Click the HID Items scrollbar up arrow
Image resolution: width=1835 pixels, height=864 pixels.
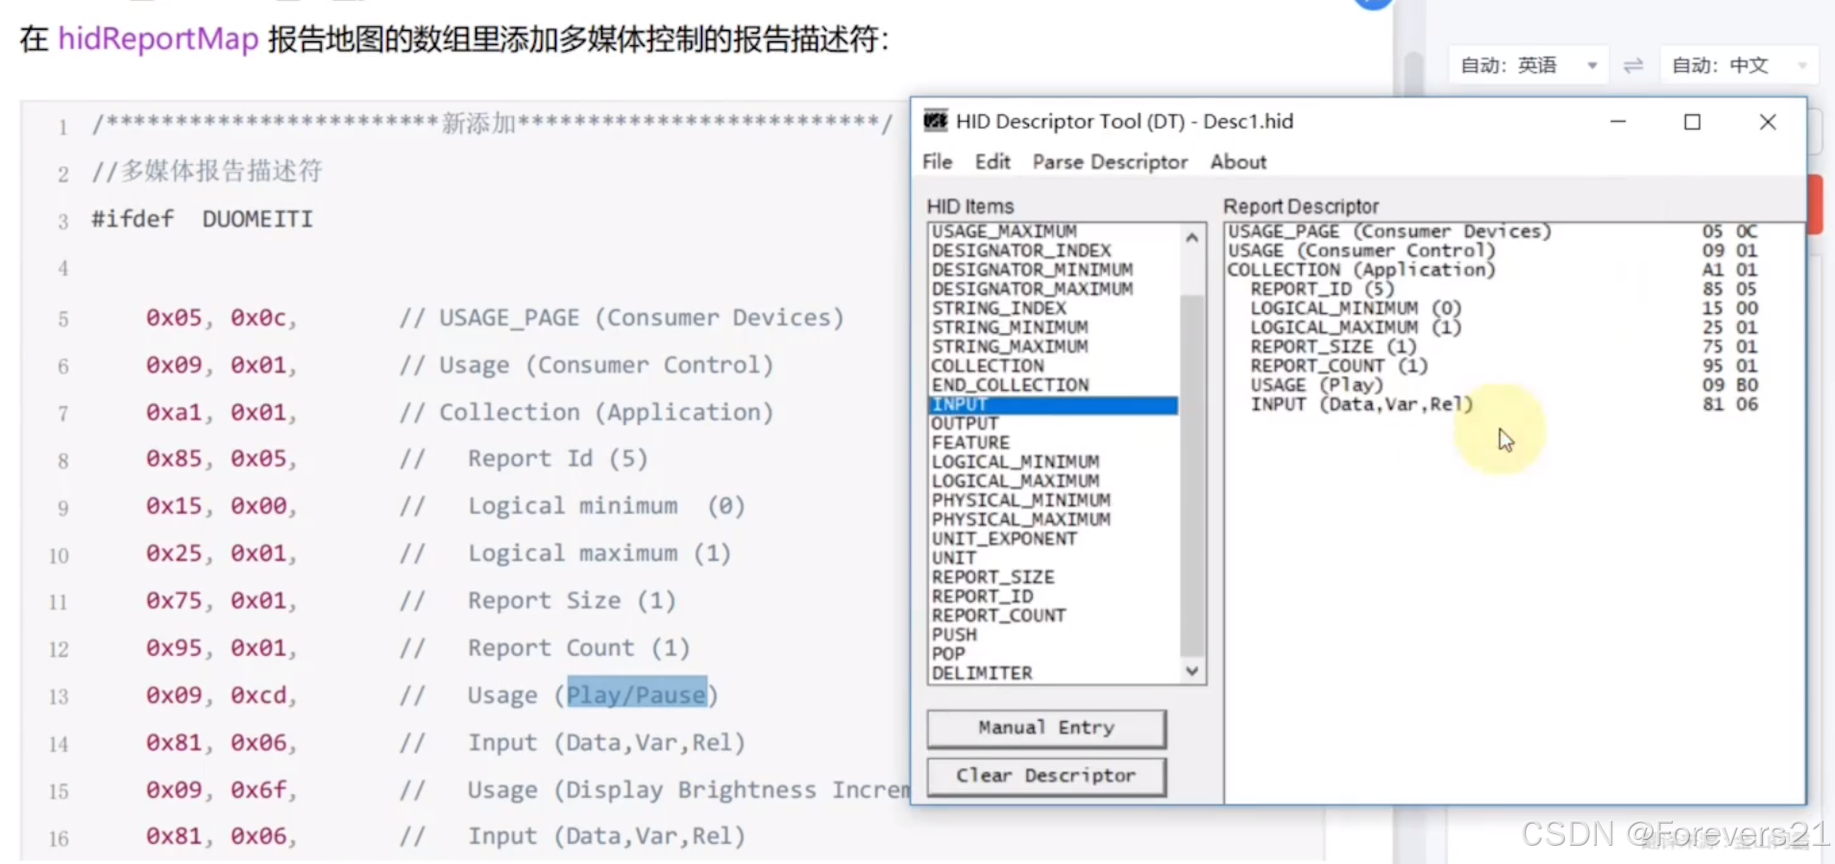pos(1191,236)
